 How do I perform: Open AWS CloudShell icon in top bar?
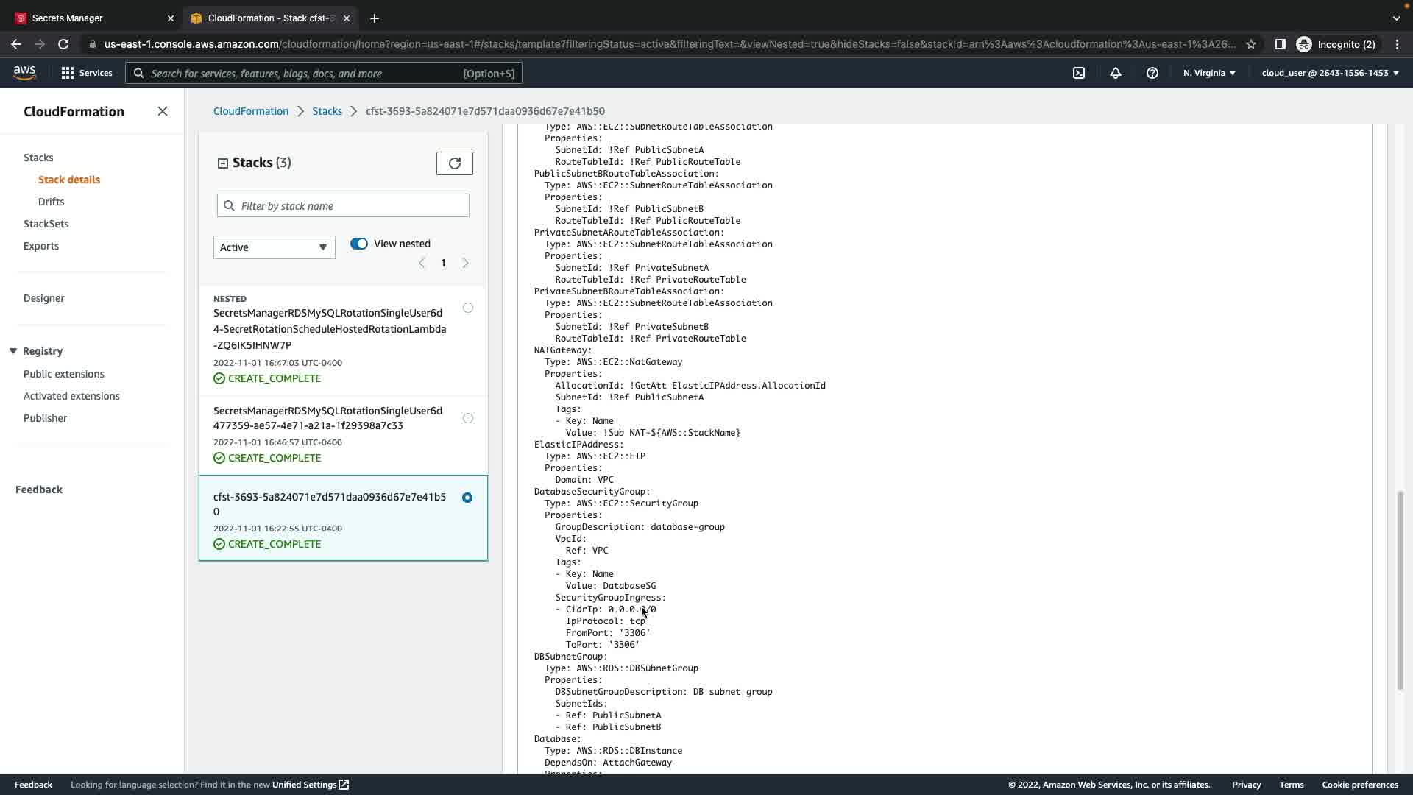1078,73
